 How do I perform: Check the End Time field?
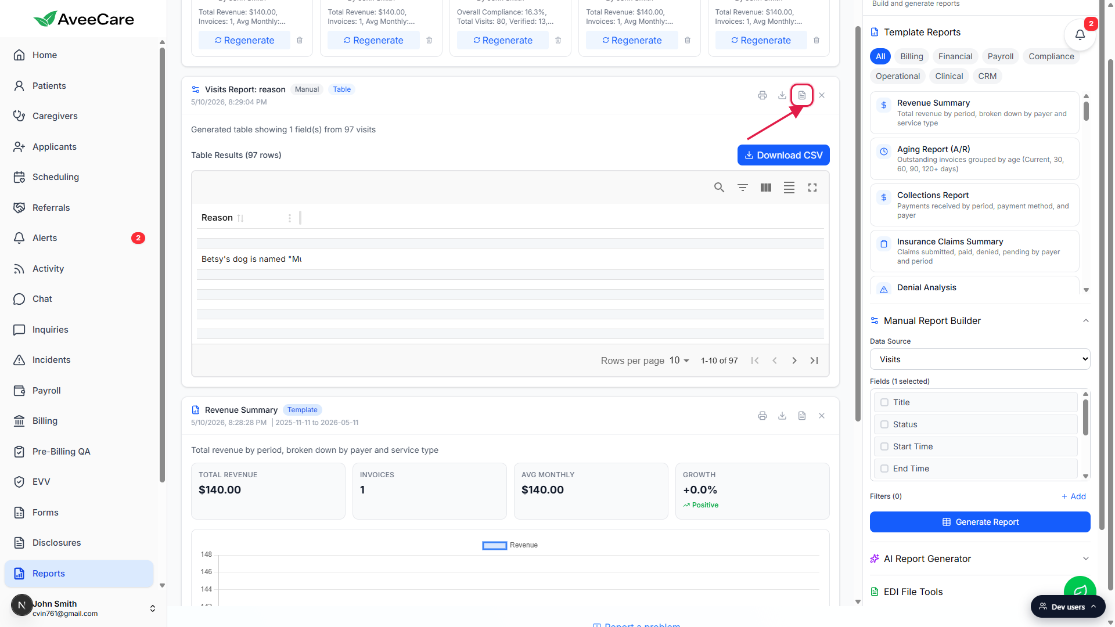point(884,469)
